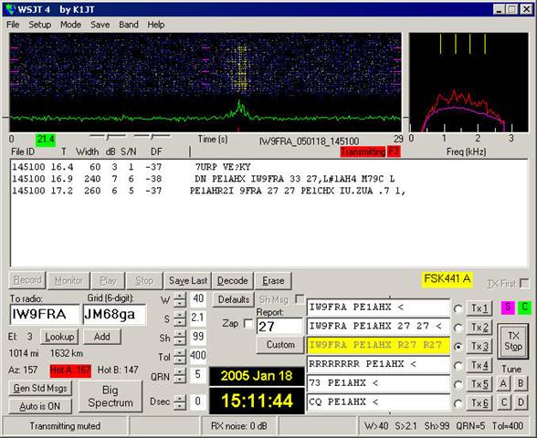Select Tune button D

tap(521, 402)
